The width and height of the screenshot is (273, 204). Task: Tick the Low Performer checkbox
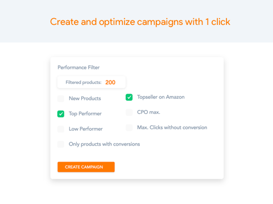[x=61, y=129]
